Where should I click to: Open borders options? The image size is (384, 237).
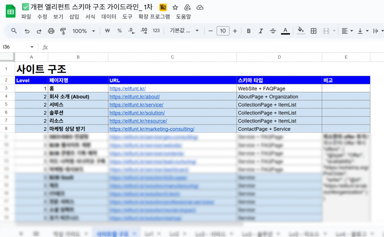coord(313,31)
